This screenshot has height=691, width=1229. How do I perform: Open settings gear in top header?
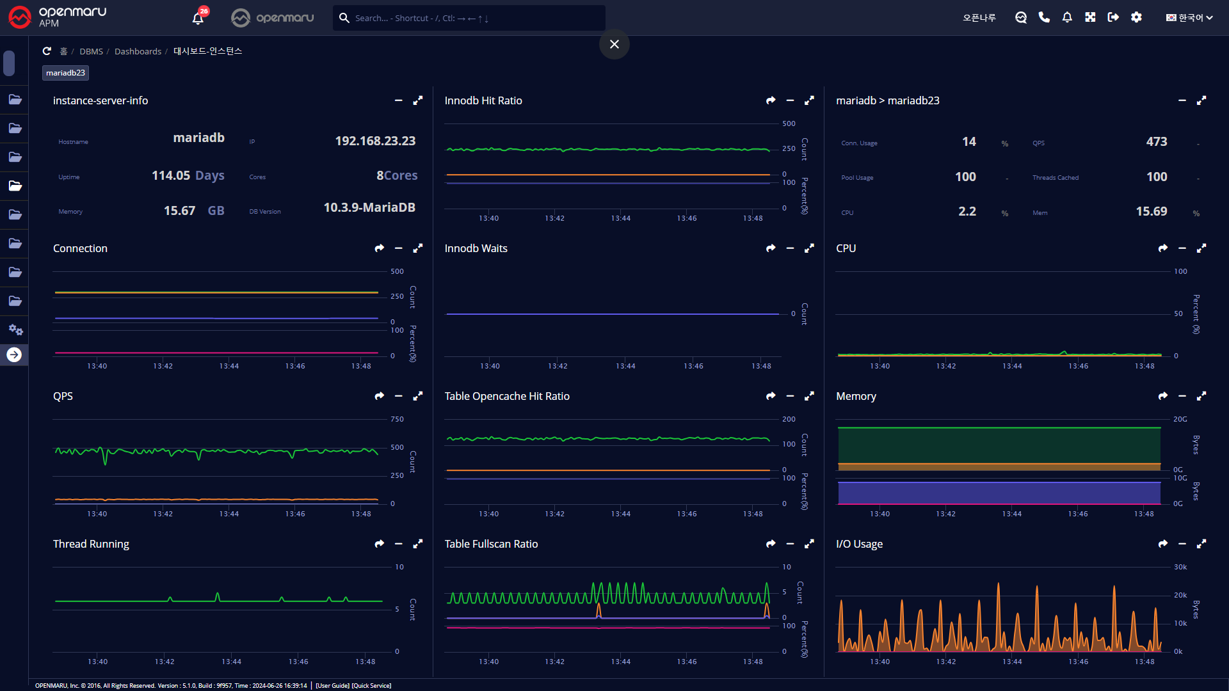[1136, 17]
